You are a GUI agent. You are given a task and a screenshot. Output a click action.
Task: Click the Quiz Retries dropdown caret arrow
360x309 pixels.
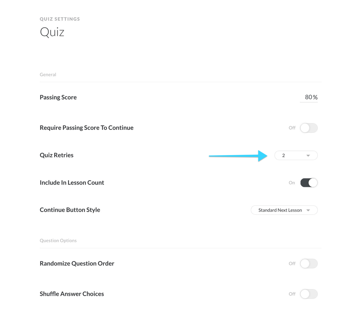click(x=308, y=155)
